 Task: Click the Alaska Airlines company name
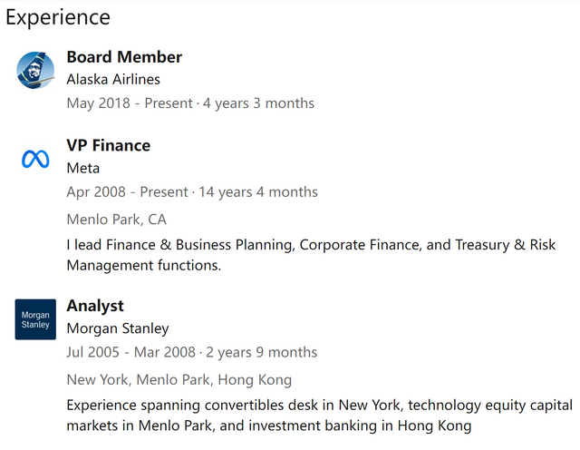point(113,79)
